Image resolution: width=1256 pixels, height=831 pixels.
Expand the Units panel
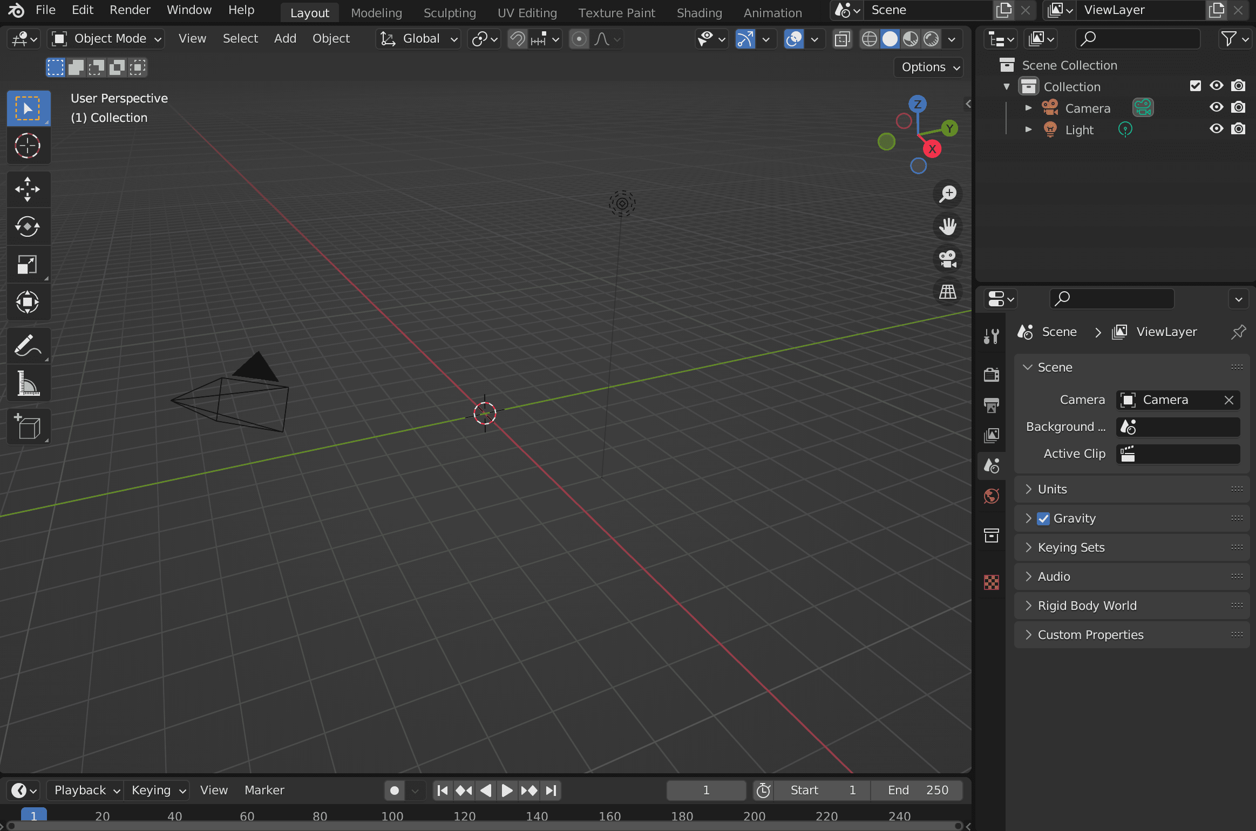coord(1132,489)
